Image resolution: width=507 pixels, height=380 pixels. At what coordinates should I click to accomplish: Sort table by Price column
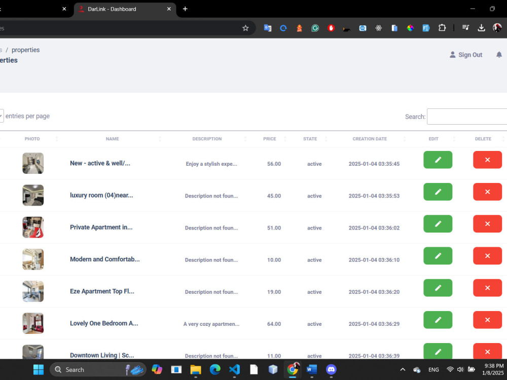click(x=269, y=139)
